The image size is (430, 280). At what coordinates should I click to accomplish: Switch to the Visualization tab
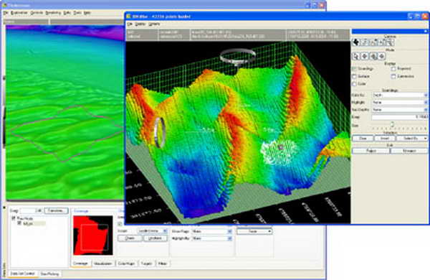click(102, 263)
